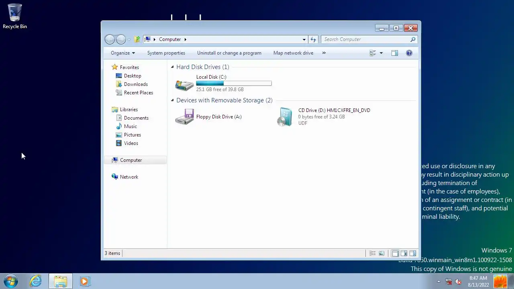Open the Start menu orb
This screenshot has height=289, width=514.
[x=11, y=281]
